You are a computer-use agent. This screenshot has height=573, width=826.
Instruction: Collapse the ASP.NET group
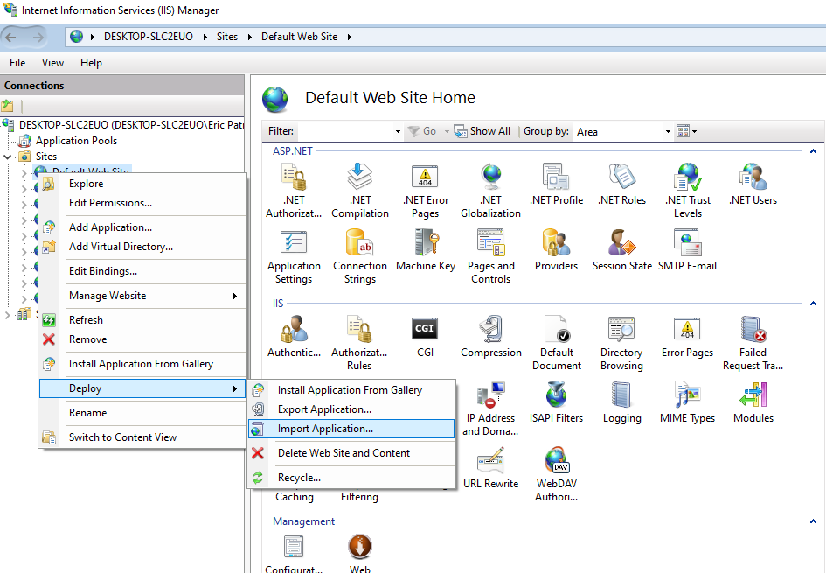813,151
